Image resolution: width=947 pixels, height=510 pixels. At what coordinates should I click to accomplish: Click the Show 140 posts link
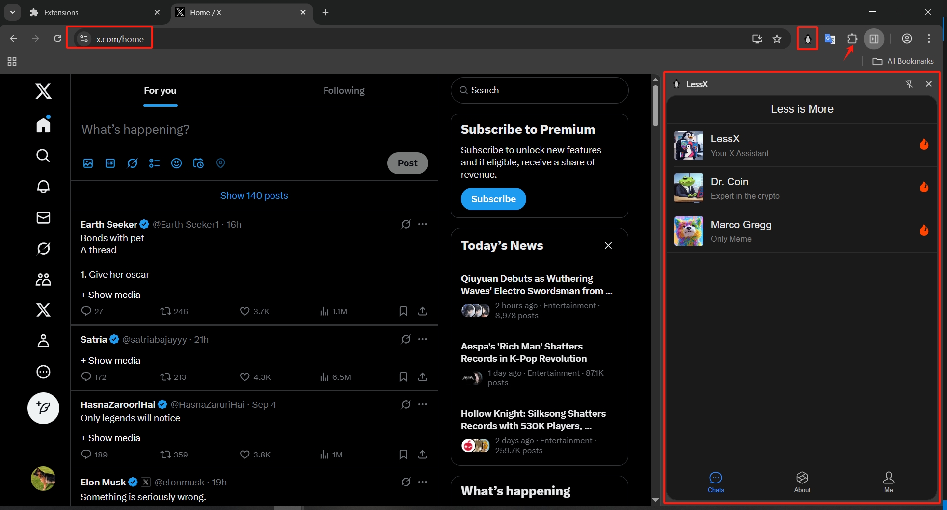(254, 195)
